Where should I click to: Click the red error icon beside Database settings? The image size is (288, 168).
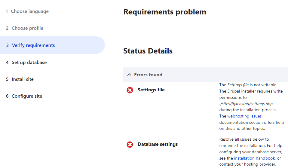click(130, 145)
